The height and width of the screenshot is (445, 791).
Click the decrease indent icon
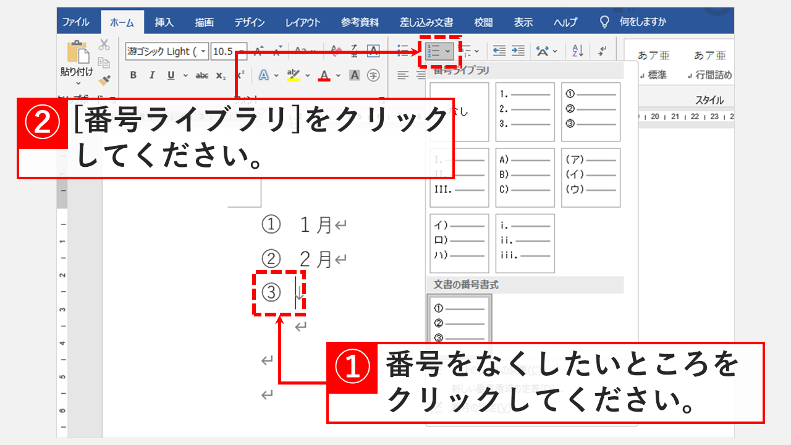pos(499,51)
